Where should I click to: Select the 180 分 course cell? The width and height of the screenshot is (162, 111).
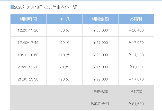(64, 30)
